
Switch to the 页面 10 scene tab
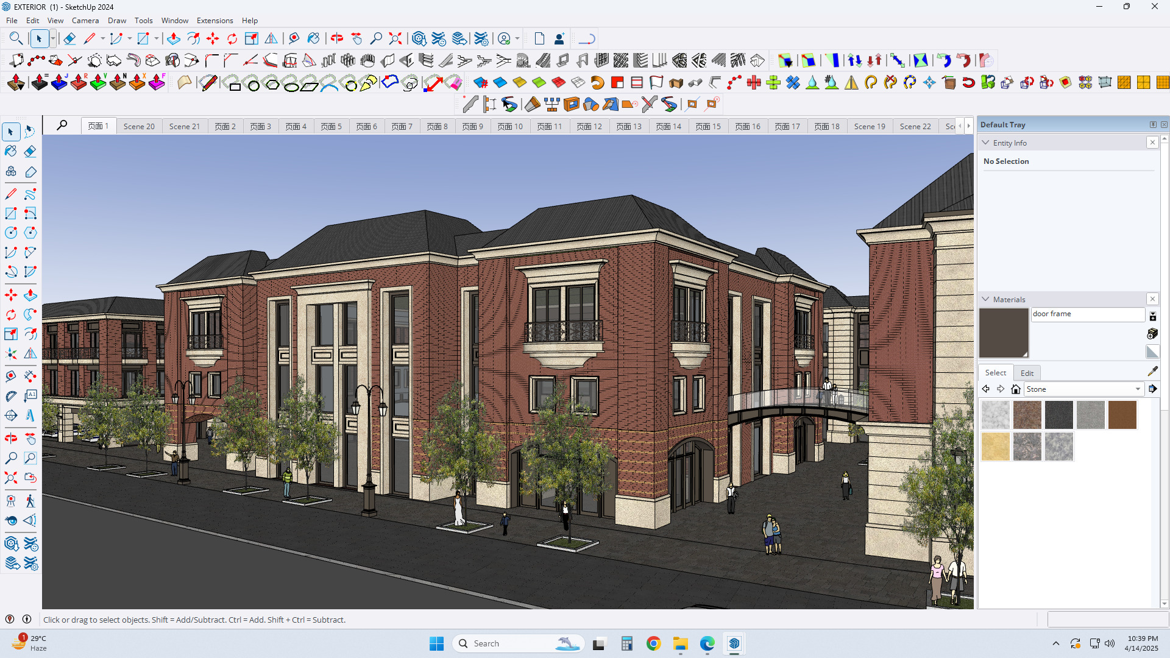pyautogui.click(x=510, y=126)
